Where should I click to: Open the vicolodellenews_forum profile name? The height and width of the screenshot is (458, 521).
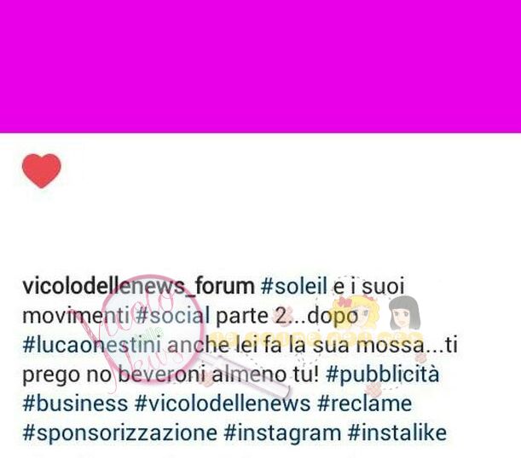pyautogui.click(x=138, y=286)
